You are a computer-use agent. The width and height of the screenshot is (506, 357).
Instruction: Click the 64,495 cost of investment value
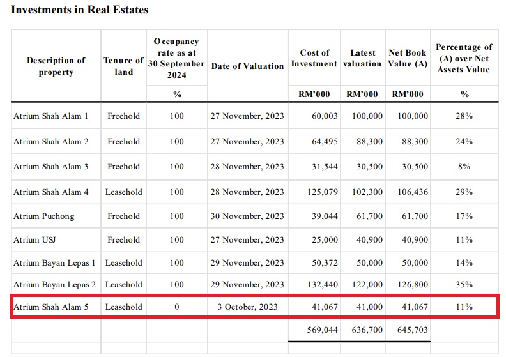325,142
